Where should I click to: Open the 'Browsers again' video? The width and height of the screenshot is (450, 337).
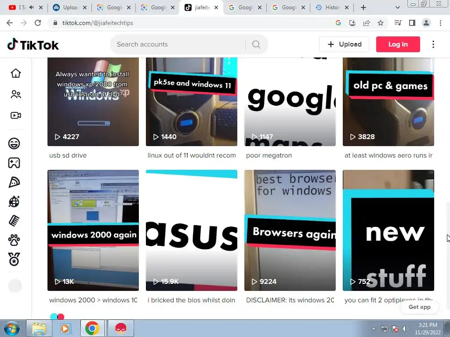[290, 230]
